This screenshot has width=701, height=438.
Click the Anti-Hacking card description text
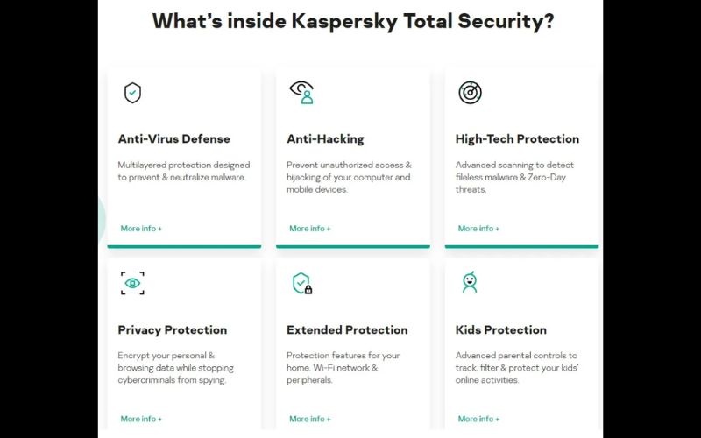(349, 177)
